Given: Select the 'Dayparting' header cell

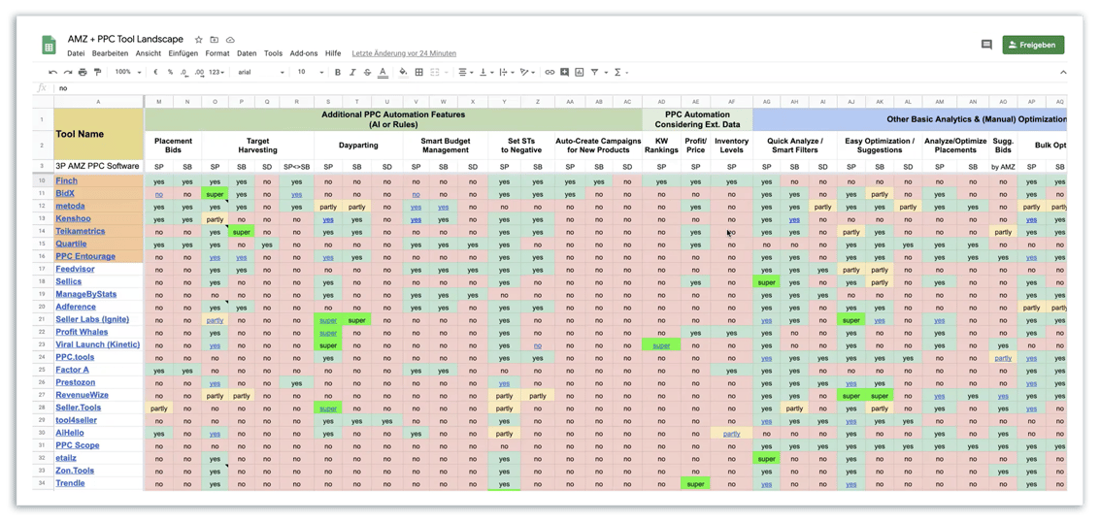Looking at the screenshot, I should pyautogui.click(x=358, y=146).
